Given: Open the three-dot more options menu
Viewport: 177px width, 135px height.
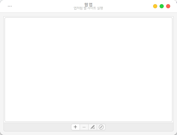Looking at the screenshot, I should click(x=10, y=6).
